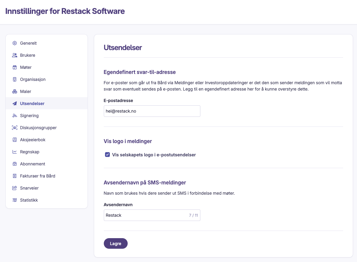Viewport: 357px width, 262px height.
Task: Click the cubes icon beside Maler
Action: [14, 91]
